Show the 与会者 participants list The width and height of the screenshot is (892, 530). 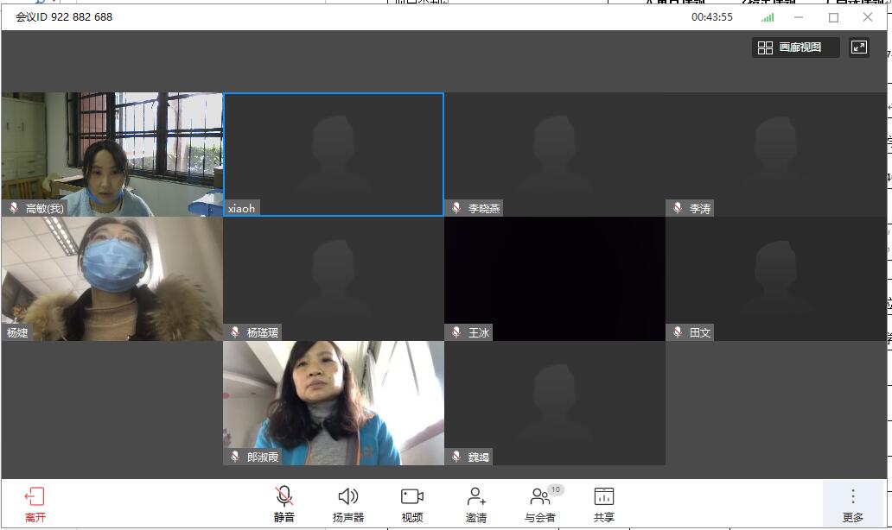pos(540,504)
